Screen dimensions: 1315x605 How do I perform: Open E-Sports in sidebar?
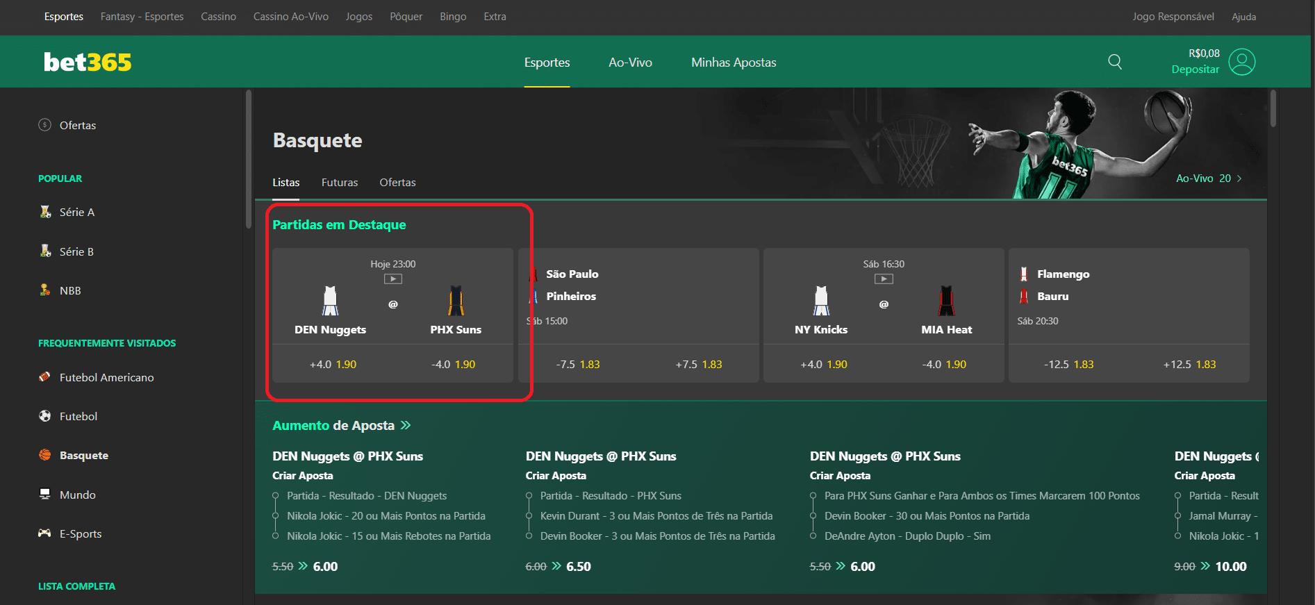point(81,533)
